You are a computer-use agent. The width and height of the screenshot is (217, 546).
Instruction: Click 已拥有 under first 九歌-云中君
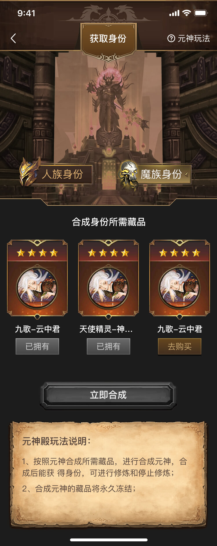tap(37, 346)
